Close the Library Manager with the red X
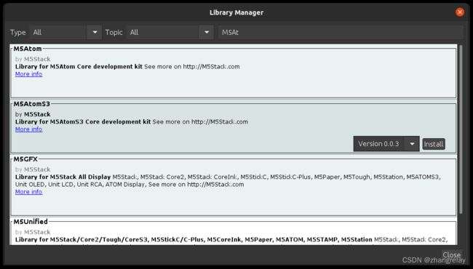473x269 pixels. (460, 12)
